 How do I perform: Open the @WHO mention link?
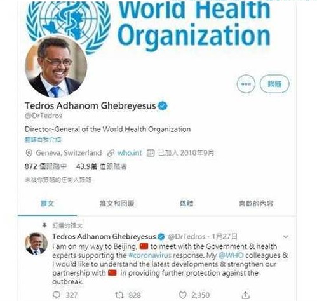tap(231, 255)
